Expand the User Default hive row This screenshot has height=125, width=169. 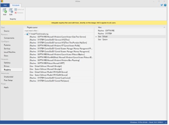coord(96,37)
